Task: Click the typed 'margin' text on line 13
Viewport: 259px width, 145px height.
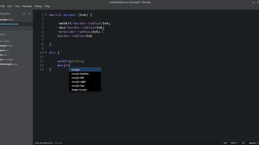Action: 64,65
